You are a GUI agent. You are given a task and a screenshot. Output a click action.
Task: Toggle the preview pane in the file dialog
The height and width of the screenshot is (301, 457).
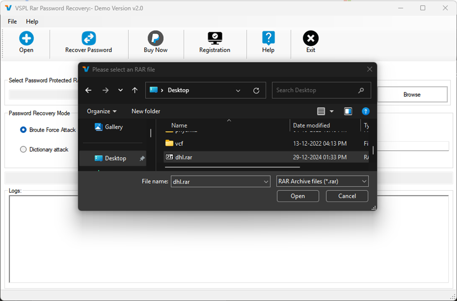[x=348, y=111]
